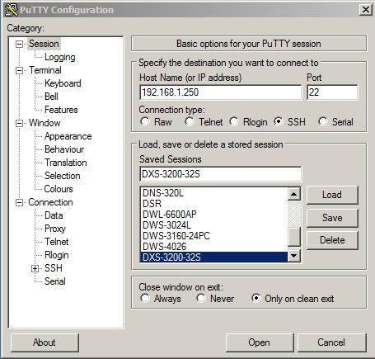375x359 pixels.
Task: Collapse the Terminal tree node
Action: click(19, 70)
